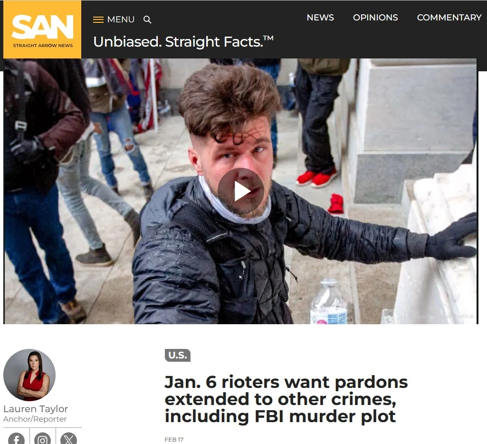The height and width of the screenshot is (444, 487).
Task: Click the Department of Justice photo credit
Action: point(445,316)
